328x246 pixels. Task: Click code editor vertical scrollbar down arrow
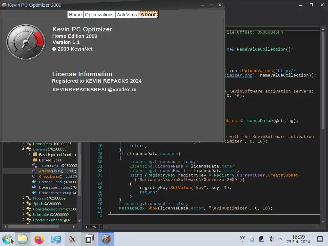pos(323,221)
